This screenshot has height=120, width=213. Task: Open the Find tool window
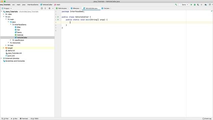[5, 119]
